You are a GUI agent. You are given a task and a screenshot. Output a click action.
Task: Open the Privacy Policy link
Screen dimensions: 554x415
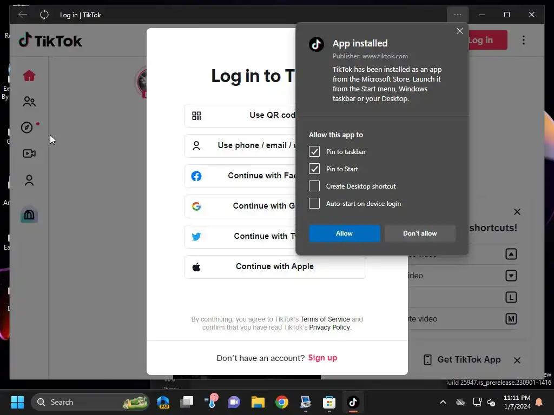click(x=329, y=327)
